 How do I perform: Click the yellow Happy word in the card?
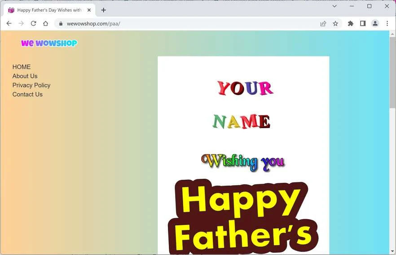click(241, 202)
